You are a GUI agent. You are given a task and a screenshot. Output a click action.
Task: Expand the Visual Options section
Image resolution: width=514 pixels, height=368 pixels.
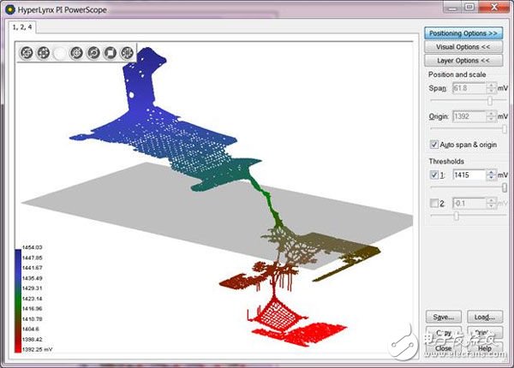click(x=463, y=47)
